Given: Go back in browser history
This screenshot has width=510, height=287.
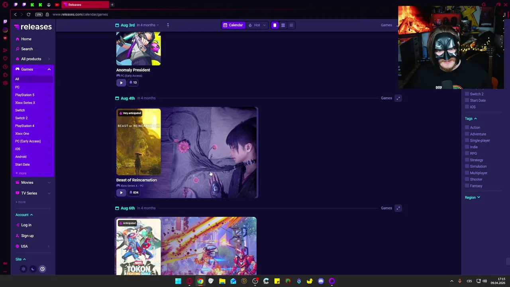Looking at the screenshot, I should click(16, 14).
